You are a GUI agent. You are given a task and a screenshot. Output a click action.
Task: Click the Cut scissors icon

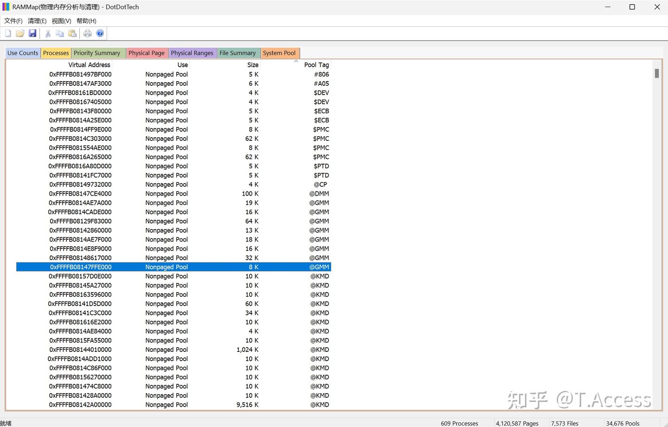click(48, 33)
